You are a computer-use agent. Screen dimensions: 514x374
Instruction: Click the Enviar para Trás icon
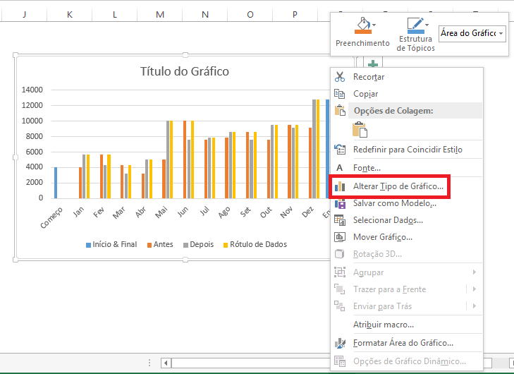[x=340, y=306]
